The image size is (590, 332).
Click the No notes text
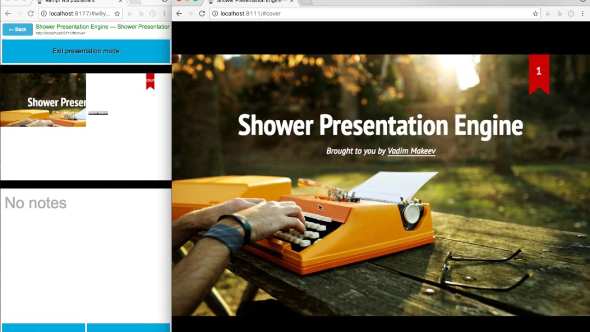click(35, 203)
